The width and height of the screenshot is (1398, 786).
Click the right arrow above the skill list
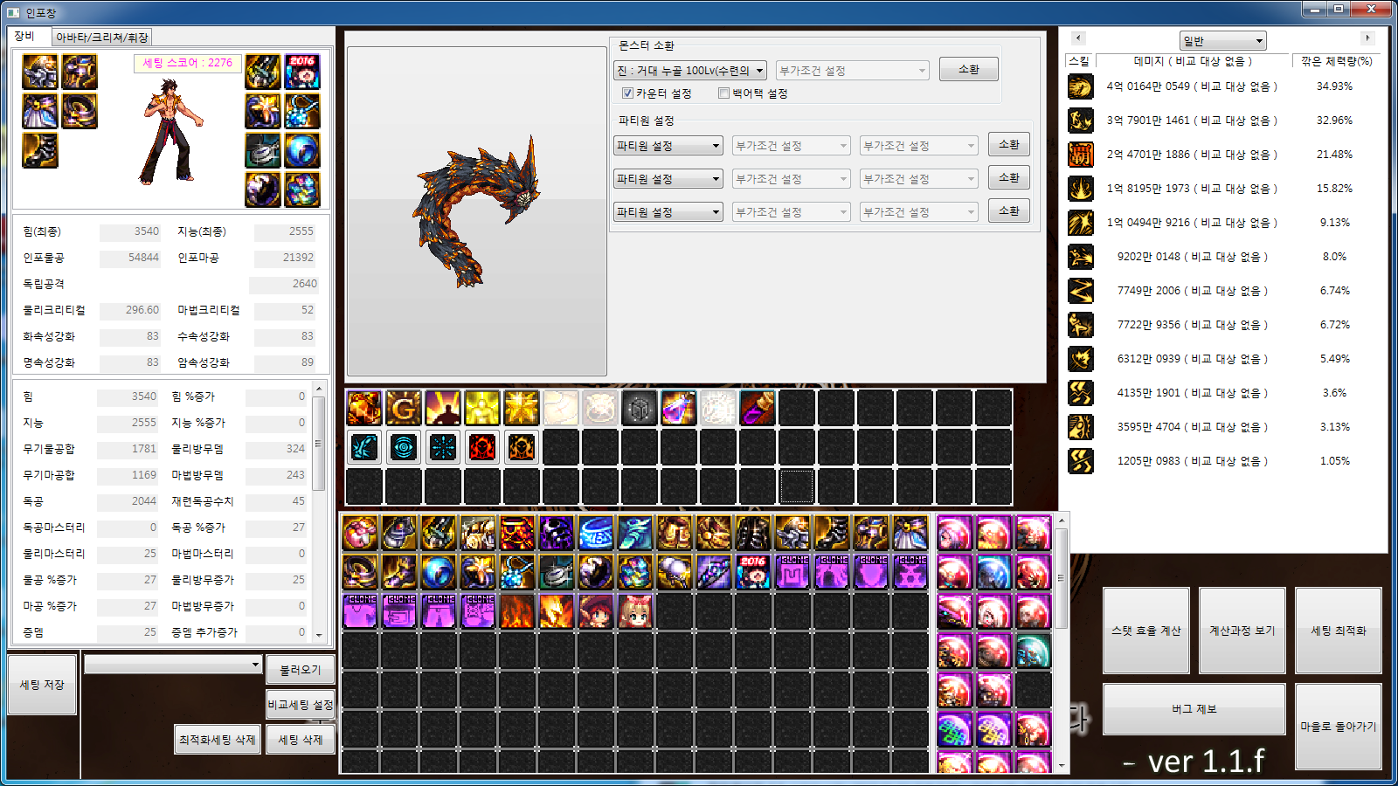(x=1367, y=38)
